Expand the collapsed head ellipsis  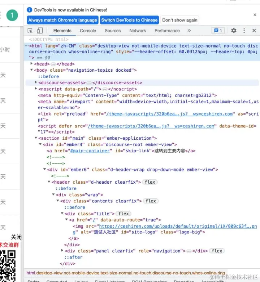53,64
